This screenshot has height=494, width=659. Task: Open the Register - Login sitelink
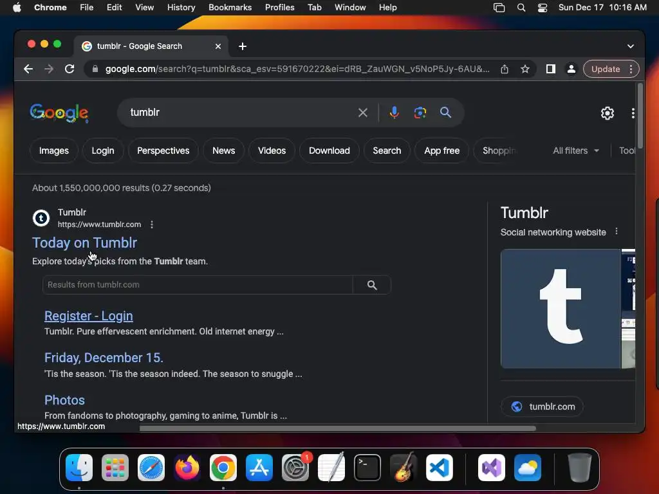coord(89,316)
